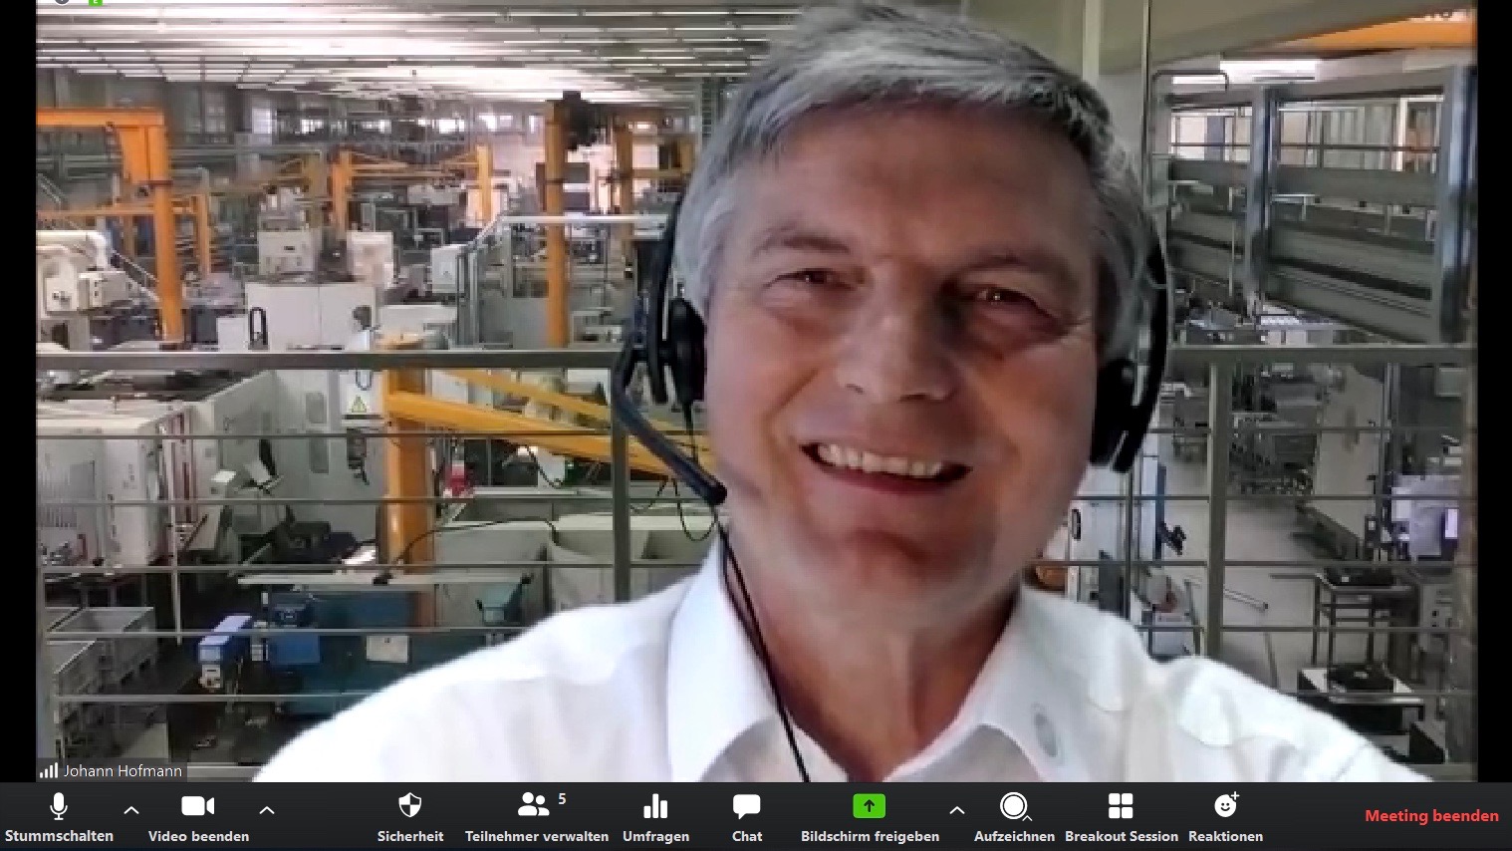Stop the camera using Video beenden

coord(198,817)
